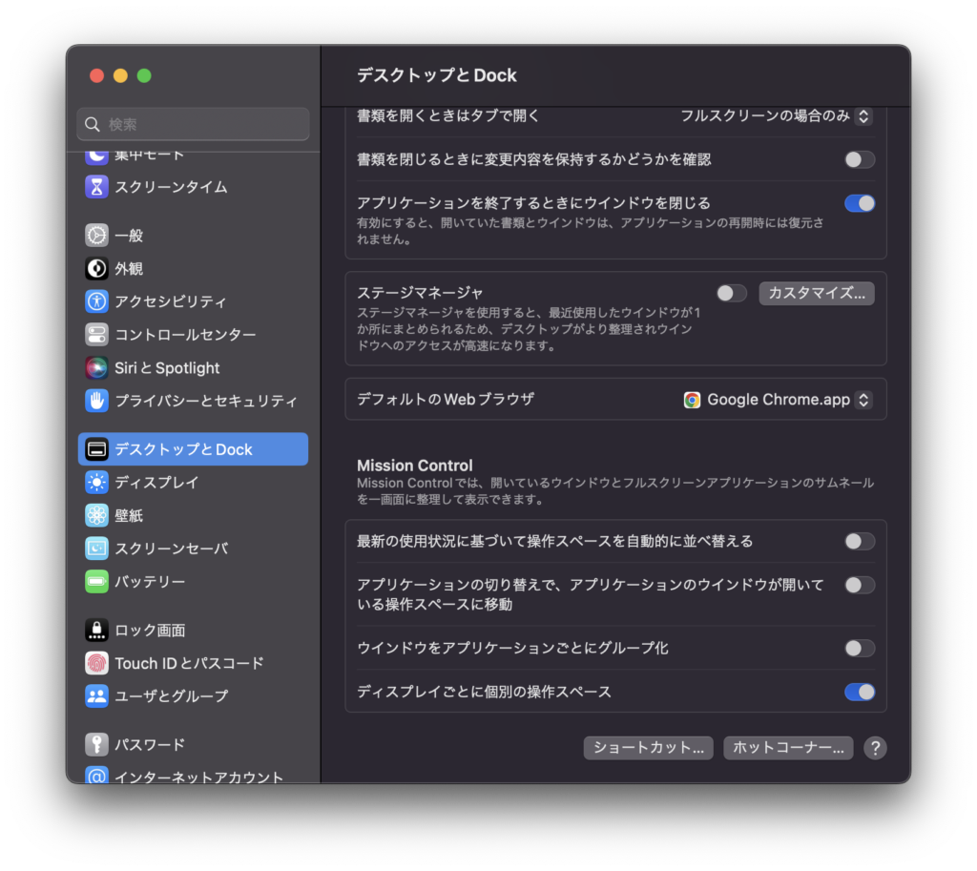Click the バッテリー battery icon

[96, 581]
